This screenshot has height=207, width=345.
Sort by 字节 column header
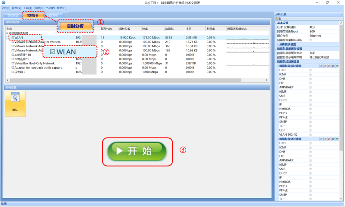pos(195,29)
